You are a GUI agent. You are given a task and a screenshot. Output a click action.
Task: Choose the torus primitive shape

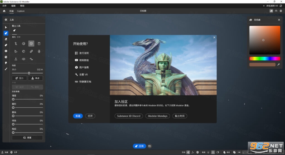(24, 59)
